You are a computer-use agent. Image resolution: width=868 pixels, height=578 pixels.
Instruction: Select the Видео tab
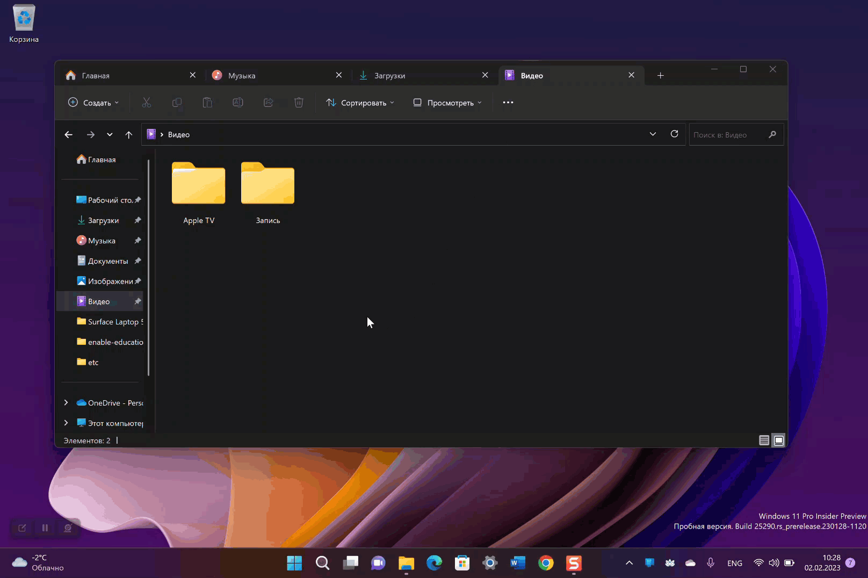point(570,76)
